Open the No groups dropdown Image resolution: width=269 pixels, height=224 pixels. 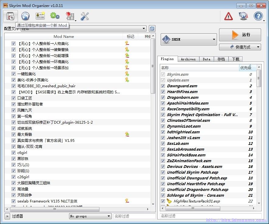pos(90,216)
